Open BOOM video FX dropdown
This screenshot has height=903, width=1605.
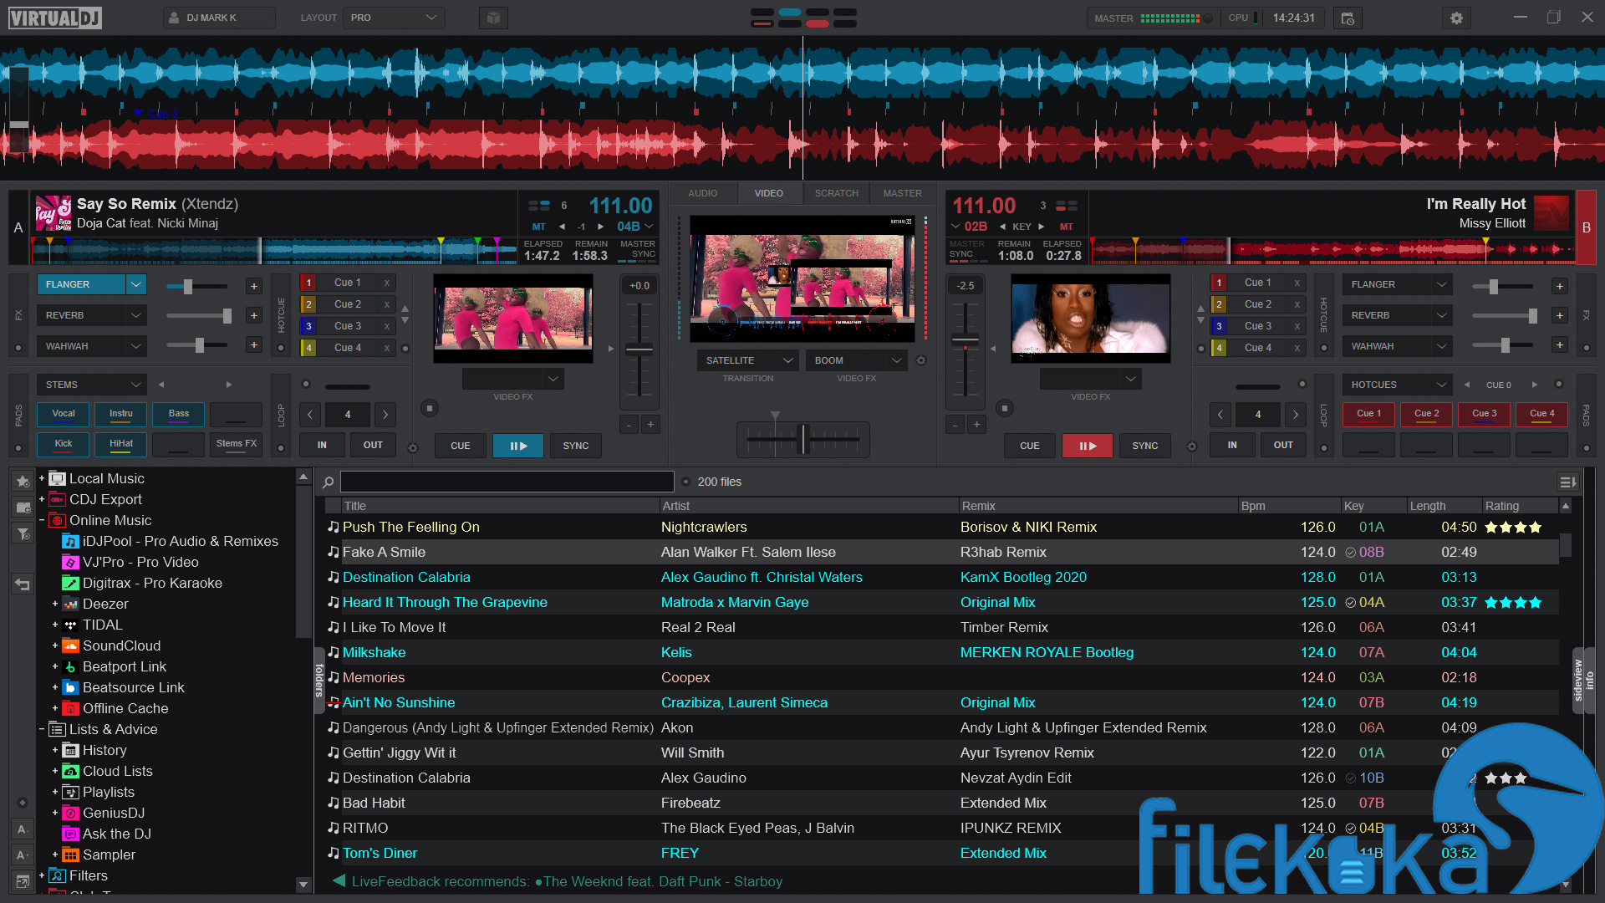pos(856,360)
